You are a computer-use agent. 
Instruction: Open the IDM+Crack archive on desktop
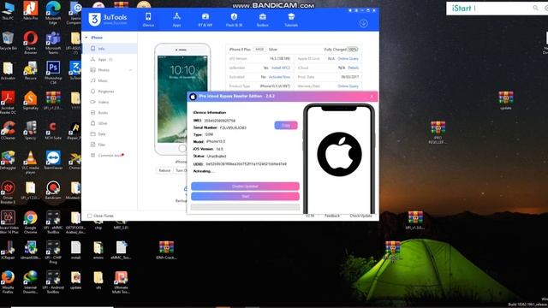click(166, 250)
